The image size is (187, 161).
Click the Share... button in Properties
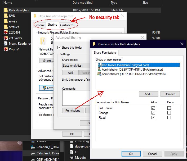click(46, 61)
